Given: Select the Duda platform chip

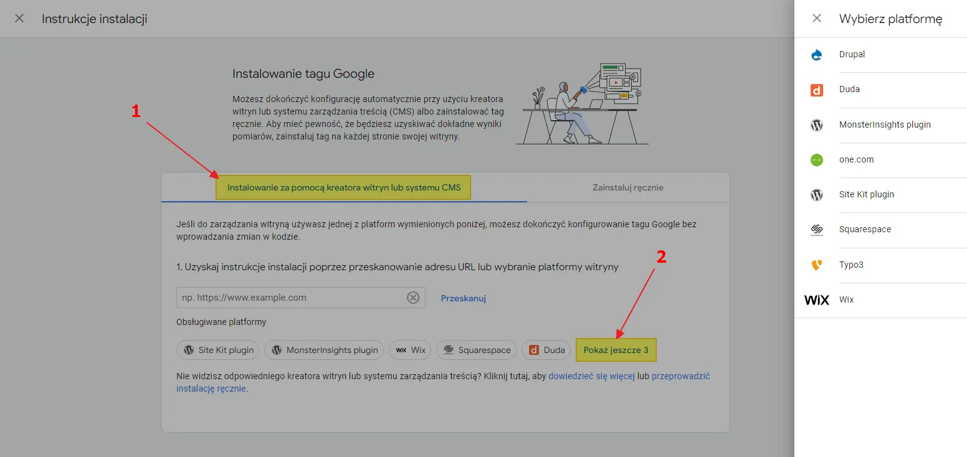Looking at the screenshot, I should [x=546, y=350].
